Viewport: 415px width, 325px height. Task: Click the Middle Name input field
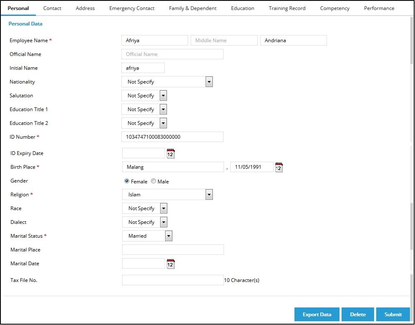click(x=224, y=40)
